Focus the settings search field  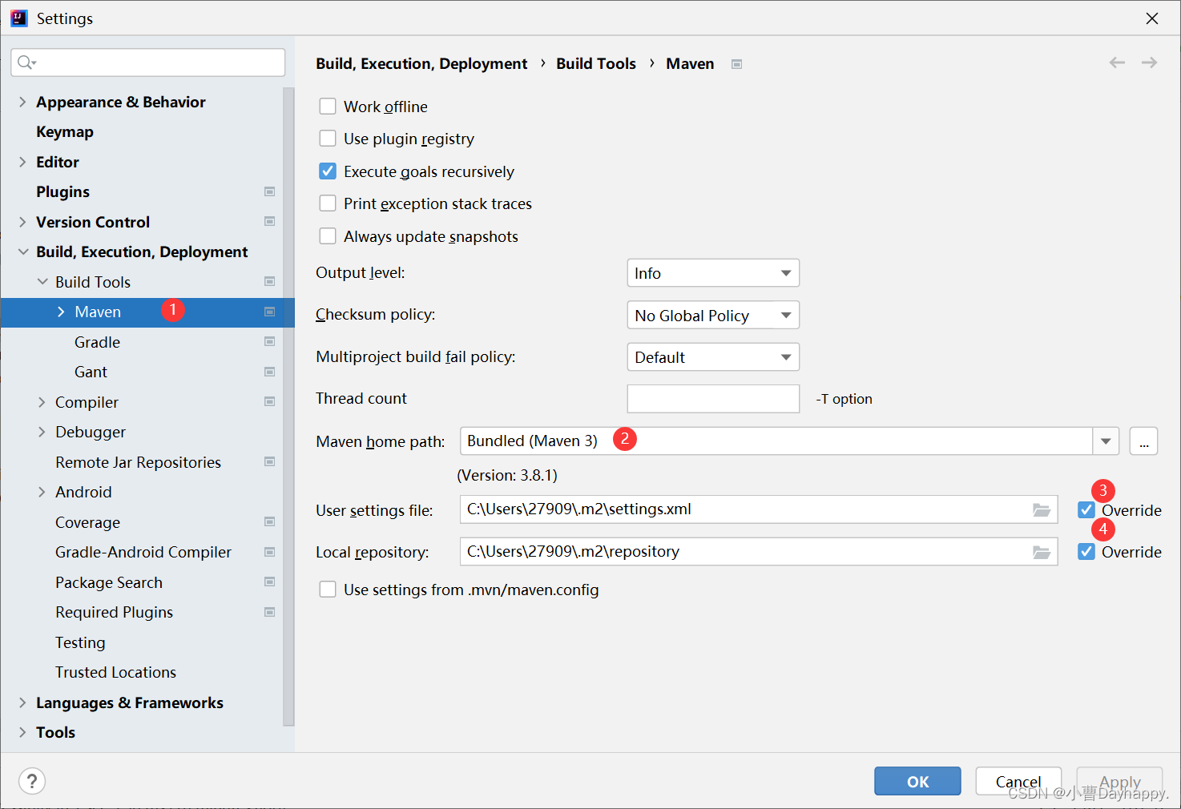point(148,62)
